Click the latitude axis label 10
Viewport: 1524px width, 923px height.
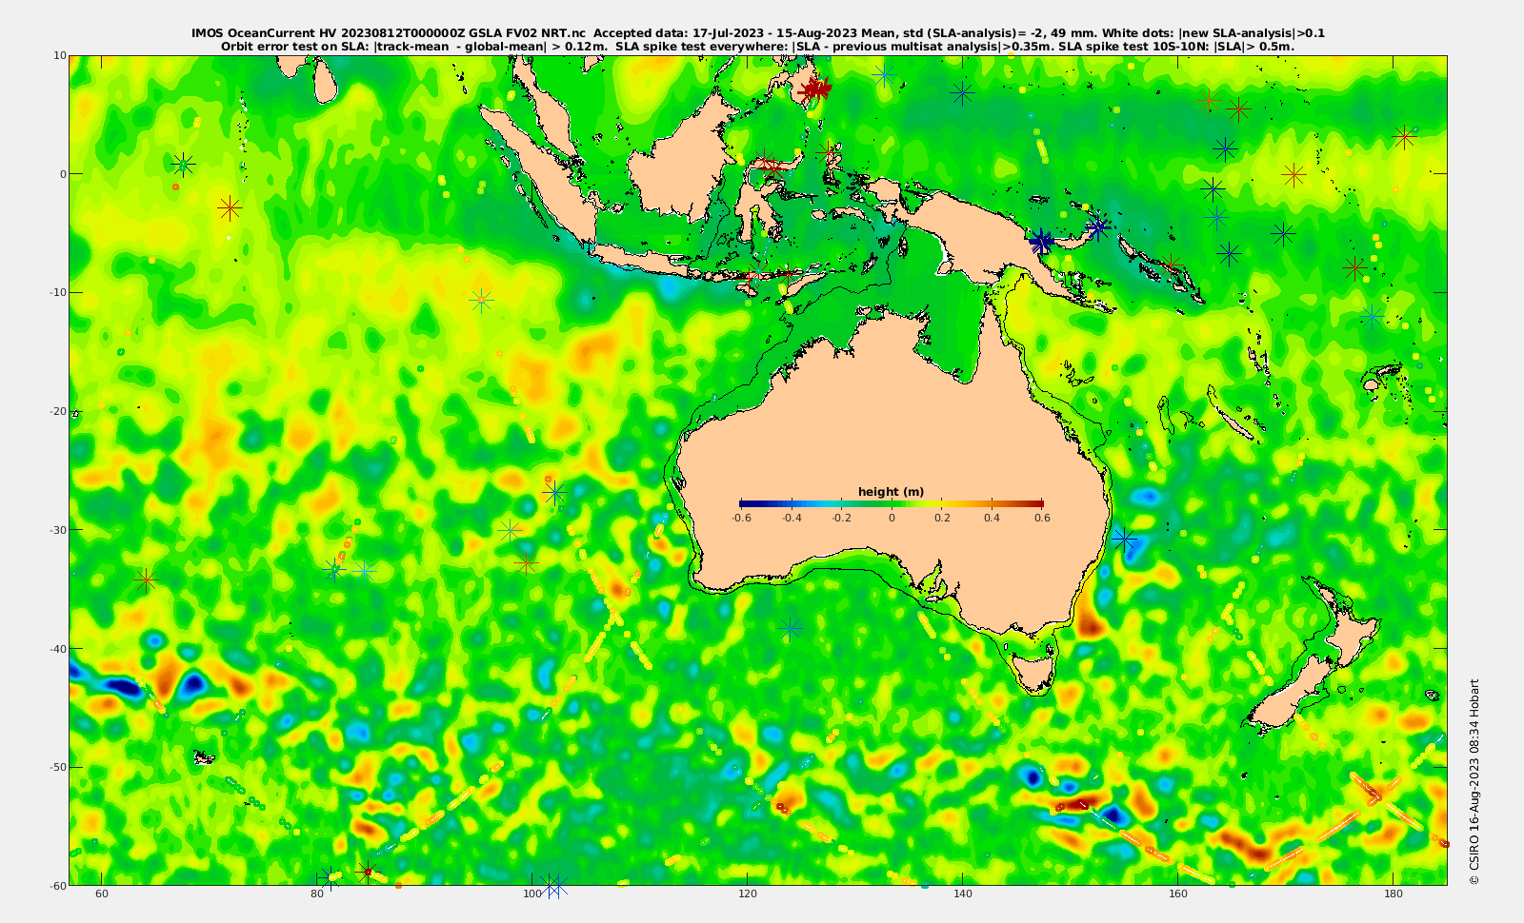[x=60, y=55]
